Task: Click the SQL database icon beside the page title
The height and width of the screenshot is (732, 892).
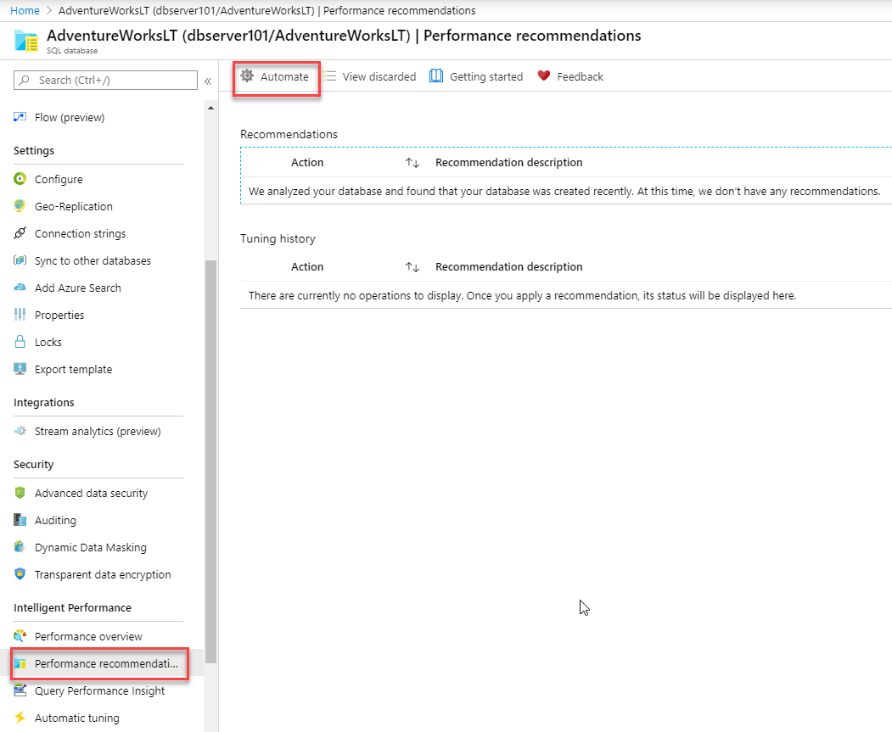Action: 26,41
